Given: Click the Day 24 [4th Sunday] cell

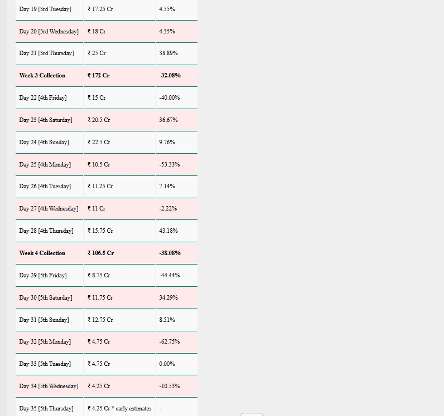Looking at the screenshot, I should (x=44, y=143).
